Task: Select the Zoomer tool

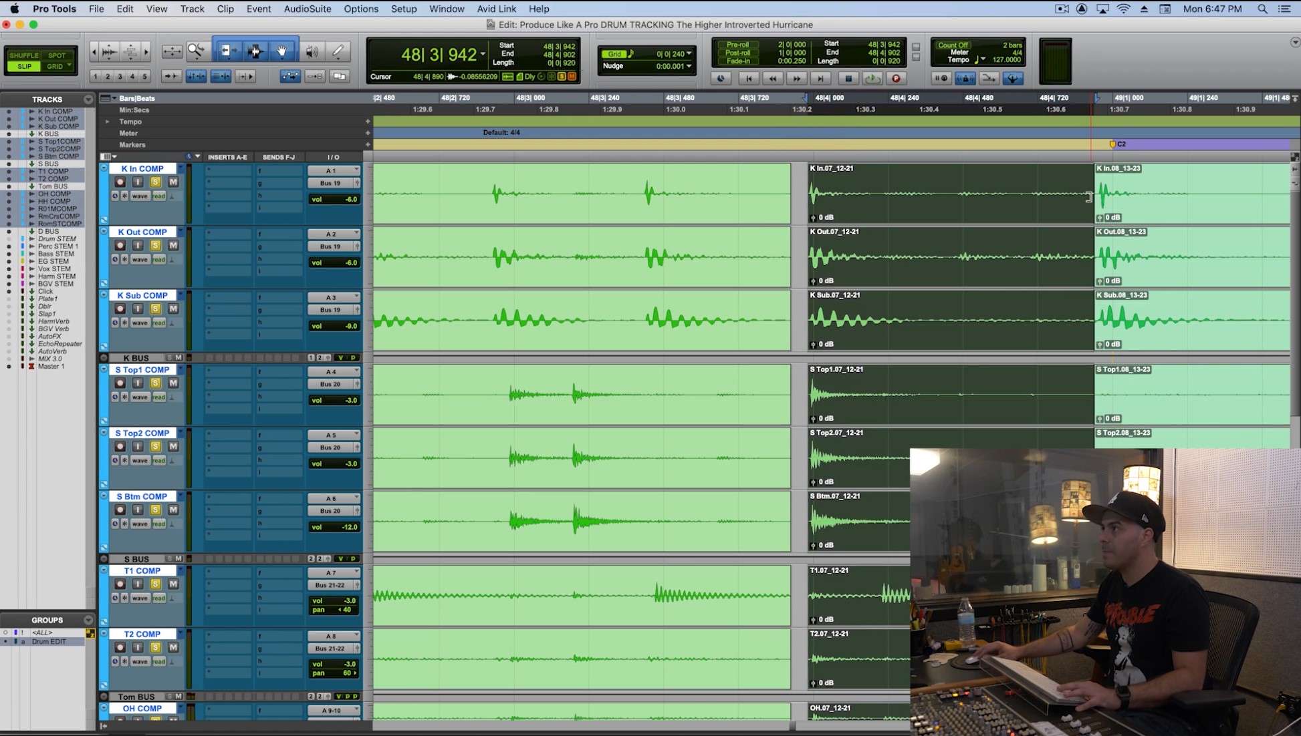Action: pyautogui.click(x=197, y=51)
